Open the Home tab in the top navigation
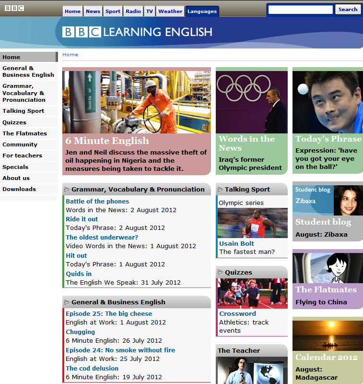This screenshot has width=363, height=384. click(x=72, y=11)
